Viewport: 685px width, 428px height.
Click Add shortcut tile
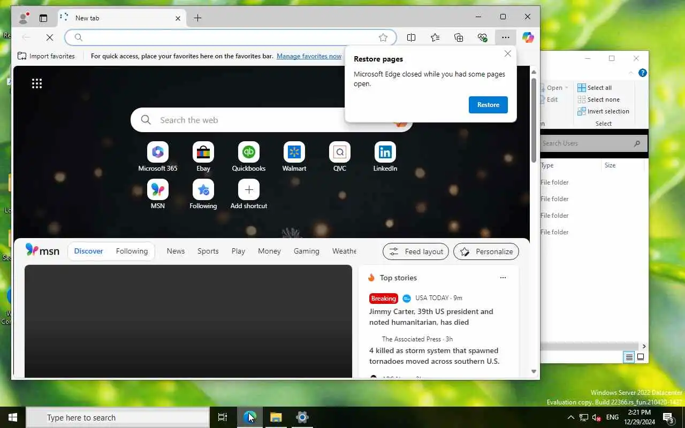click(249, 195)
